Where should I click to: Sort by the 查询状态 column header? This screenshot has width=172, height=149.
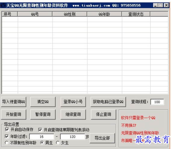136,14
